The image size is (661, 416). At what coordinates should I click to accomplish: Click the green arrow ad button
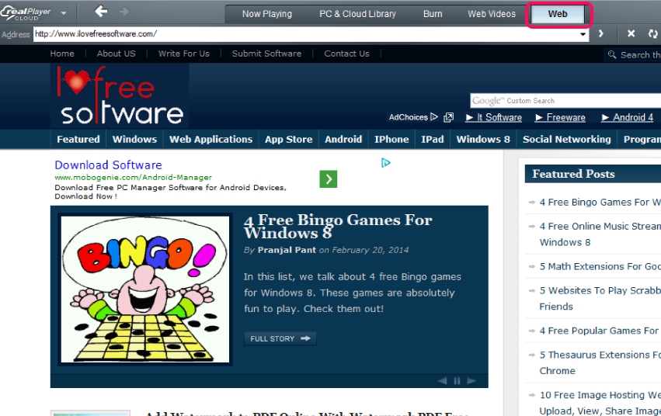[x=328, y=179]
